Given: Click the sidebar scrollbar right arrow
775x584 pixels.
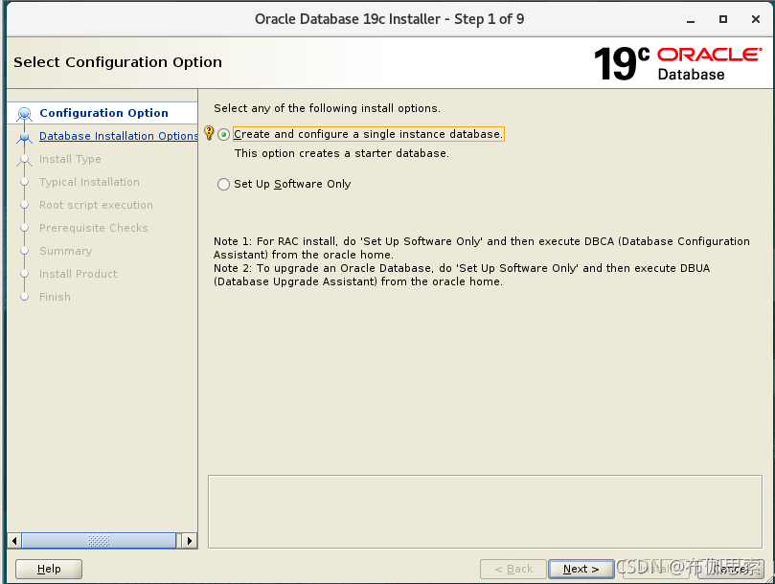Looking at the screenshot, I should [190, 541].
